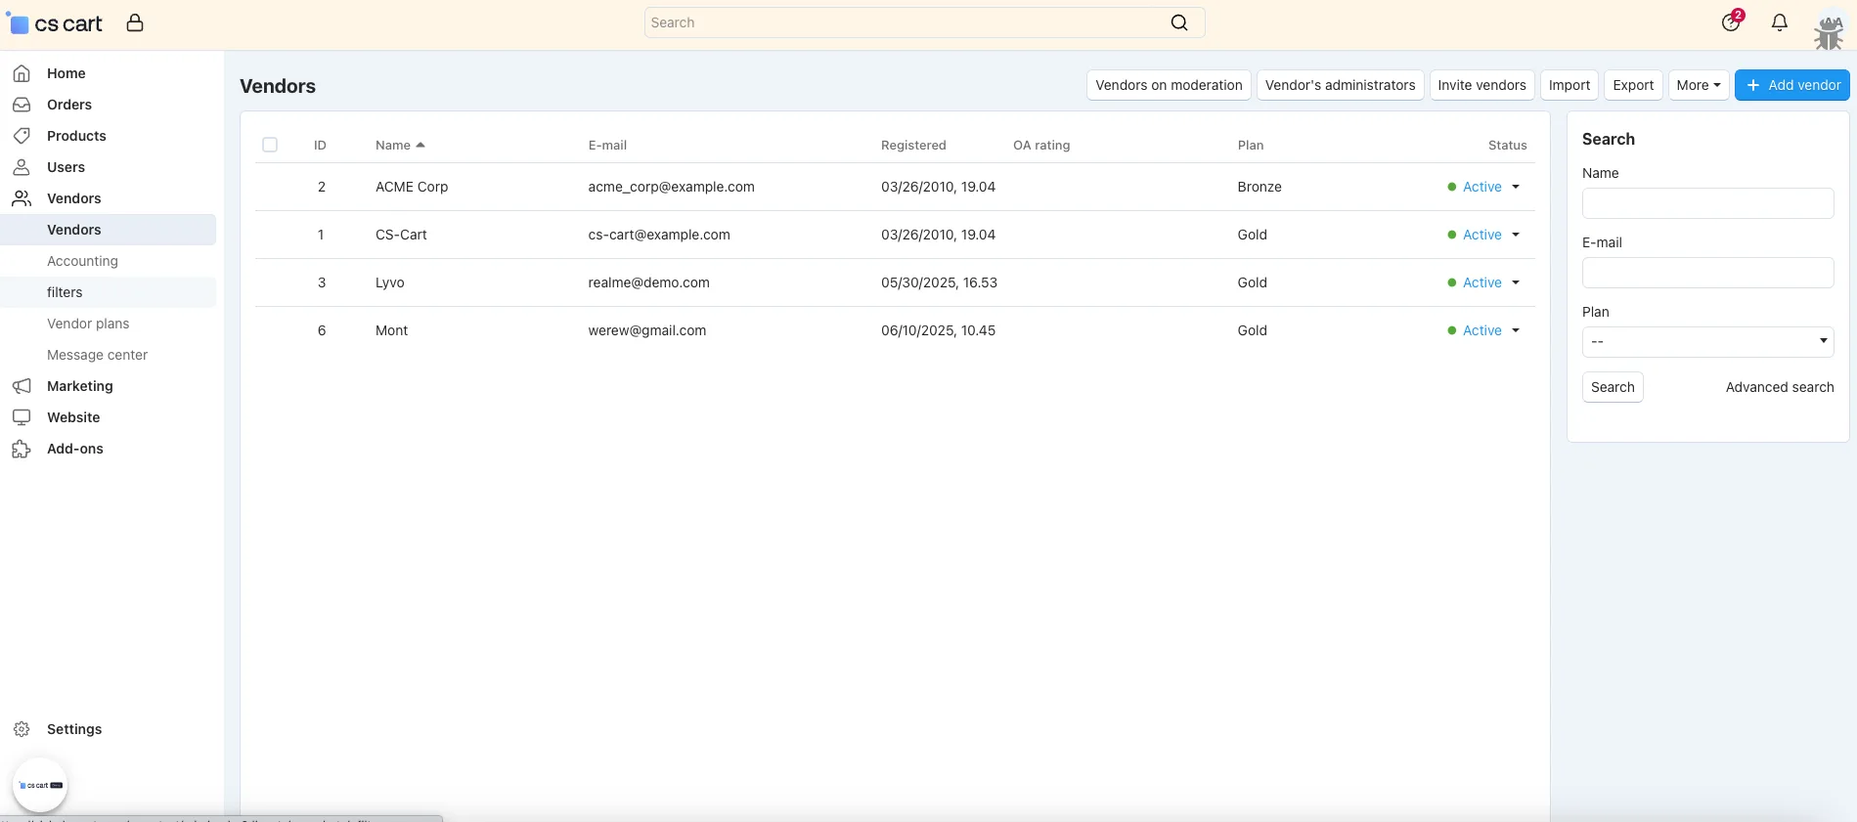Viewport: 1857px width, 822px height.
Task: Open the Marketing menu item
Action: tap(80, 386)
